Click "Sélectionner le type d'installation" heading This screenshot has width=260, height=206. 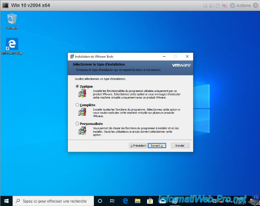(x=99, y=64)
